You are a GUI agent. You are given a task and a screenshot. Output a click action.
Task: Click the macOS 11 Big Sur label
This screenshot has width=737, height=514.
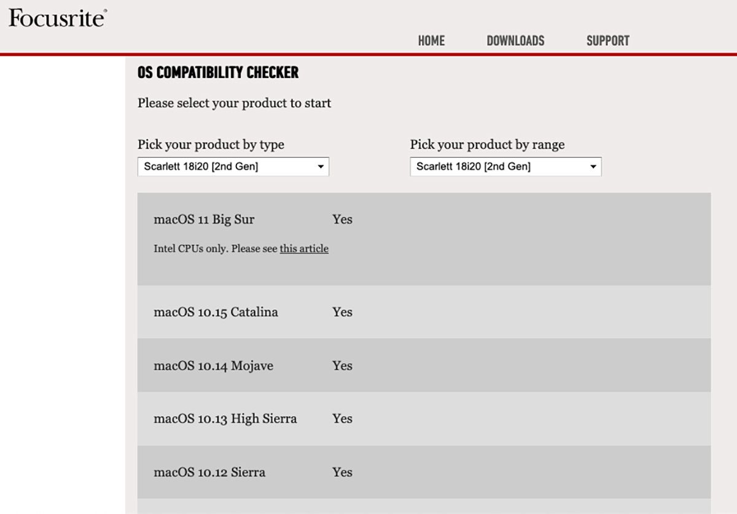204,219
